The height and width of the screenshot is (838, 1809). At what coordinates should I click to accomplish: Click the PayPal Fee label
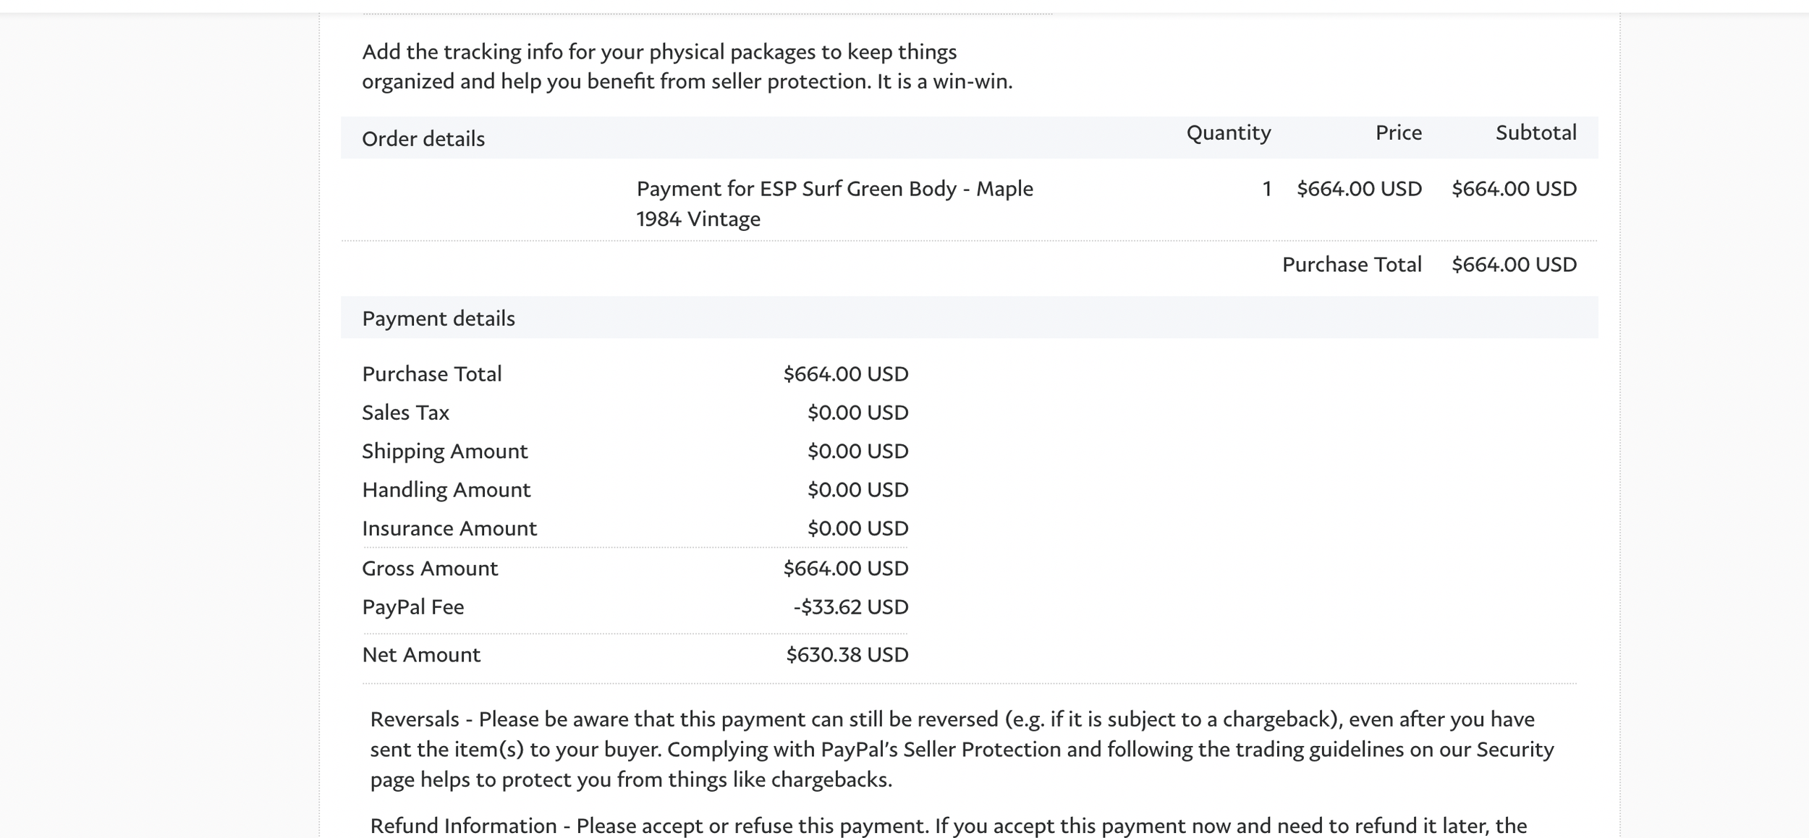[x=413, y=606]
